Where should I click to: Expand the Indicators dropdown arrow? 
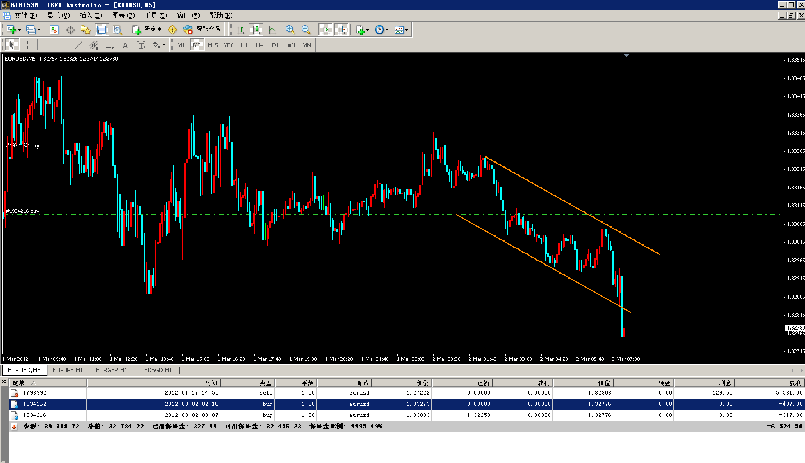[x=368, y=30]
